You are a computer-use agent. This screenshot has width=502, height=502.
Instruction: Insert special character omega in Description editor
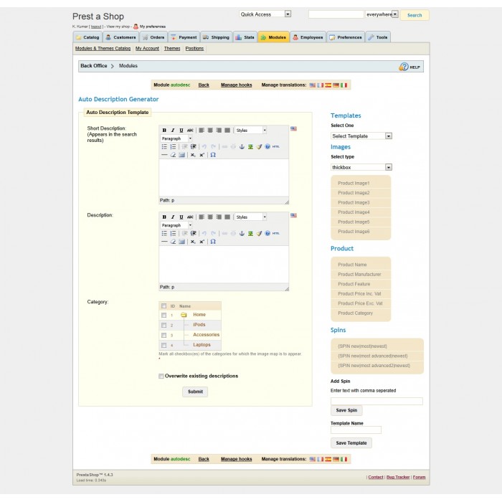[213, 242]
